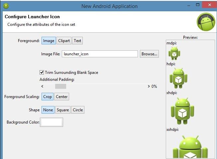The image size is (217, 159).
Task: Open the Background Color picker swatch
Action: (x=52, y=122)
